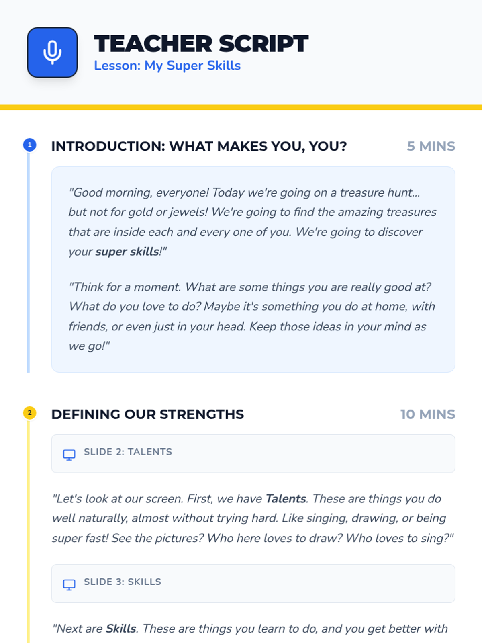Click the bold 'Talents' word
This screenshot has width=482, height=643.
click(x=286, y=499)
